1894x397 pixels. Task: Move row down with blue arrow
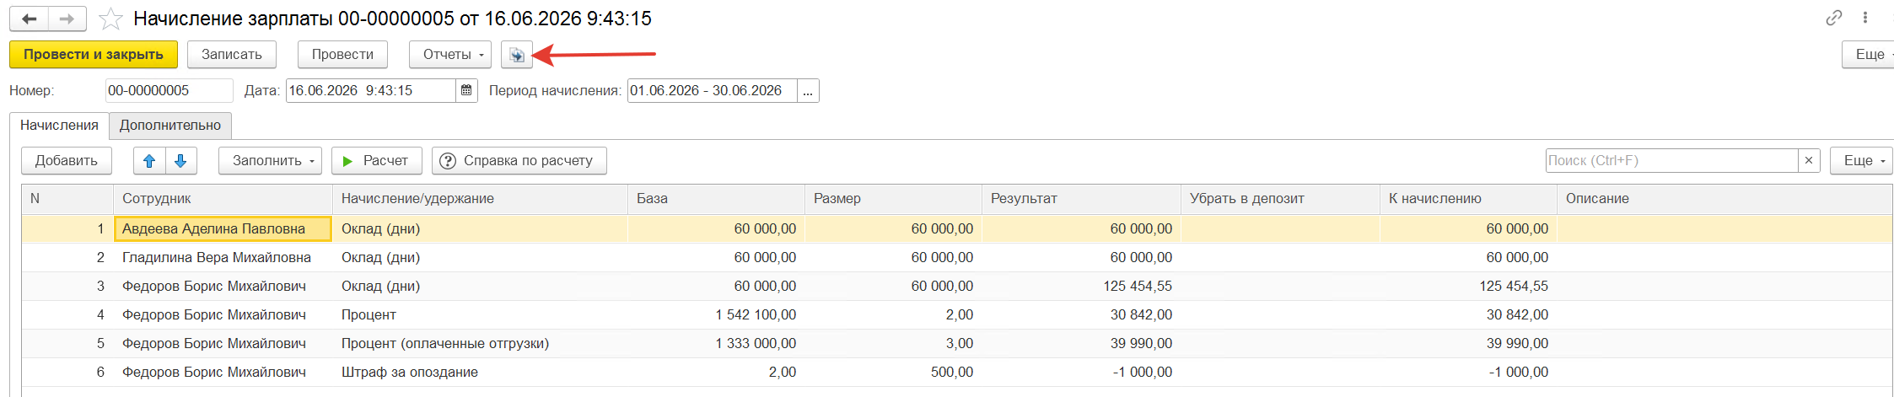180,161
